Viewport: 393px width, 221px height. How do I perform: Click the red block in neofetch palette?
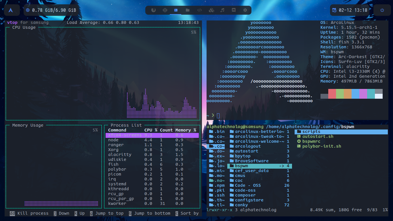tap(332, 94)
